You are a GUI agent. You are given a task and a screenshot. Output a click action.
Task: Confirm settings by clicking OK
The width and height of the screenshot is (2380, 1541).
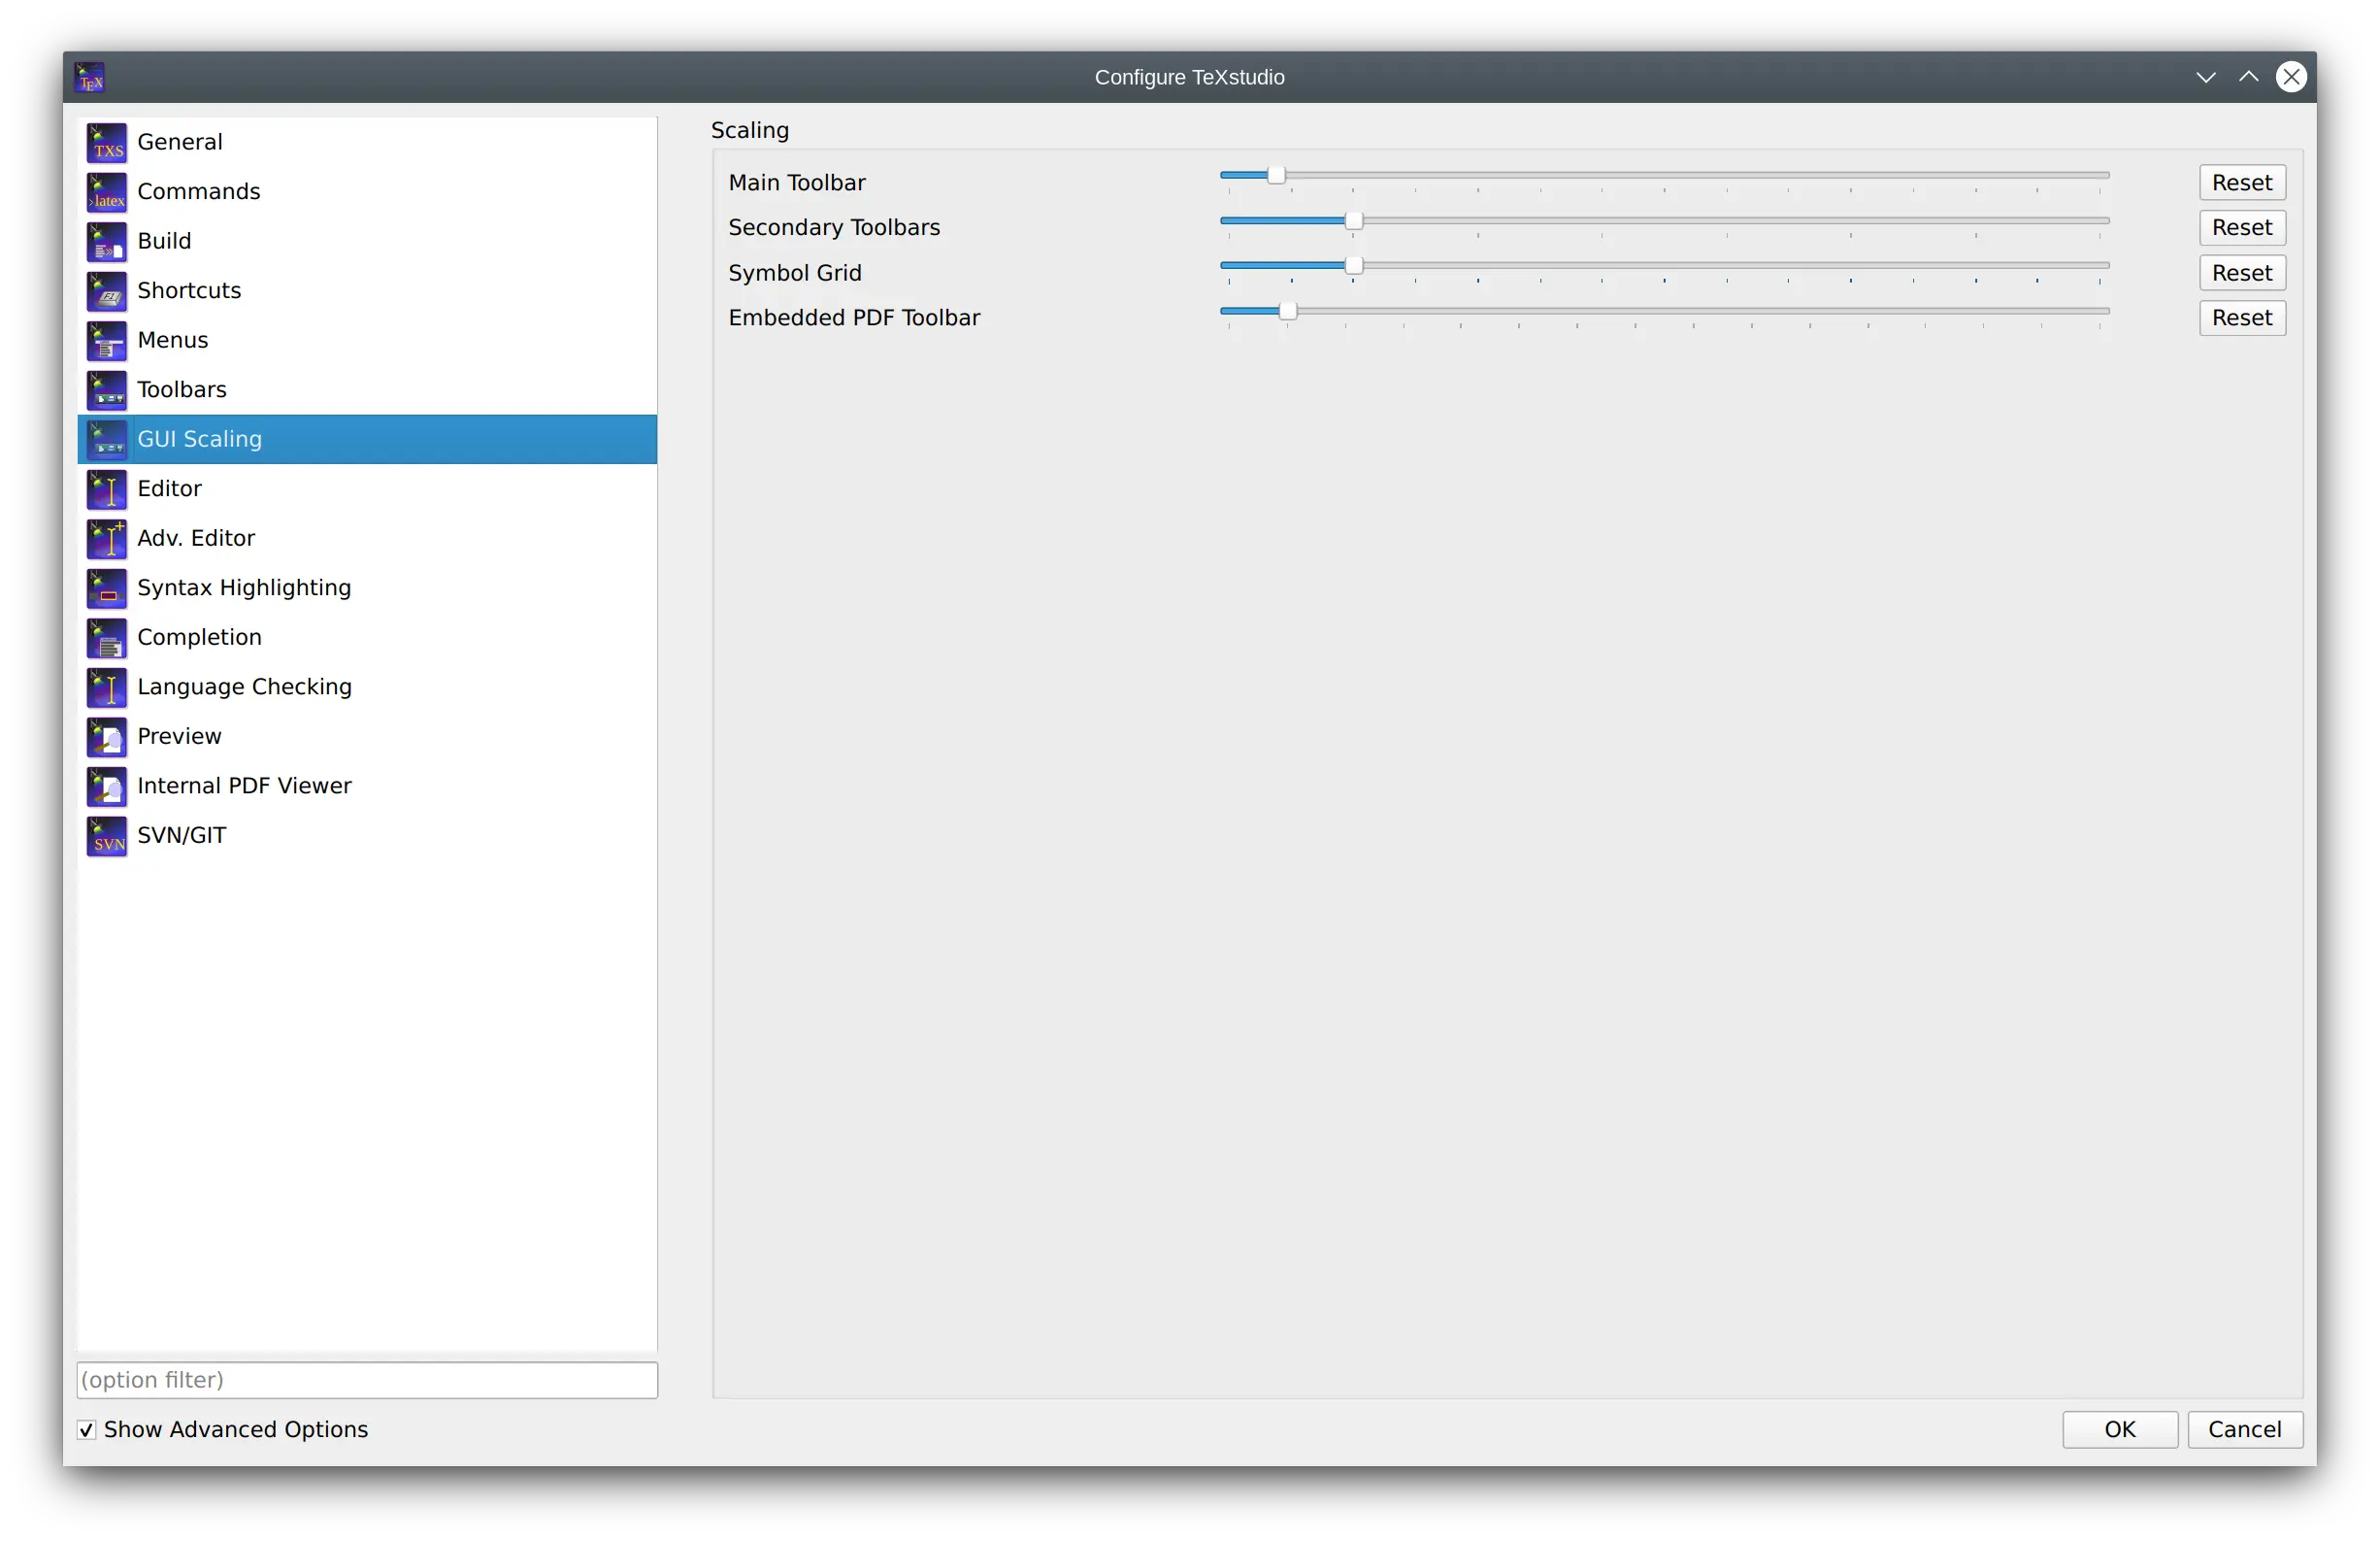tap(2118, 1428)
